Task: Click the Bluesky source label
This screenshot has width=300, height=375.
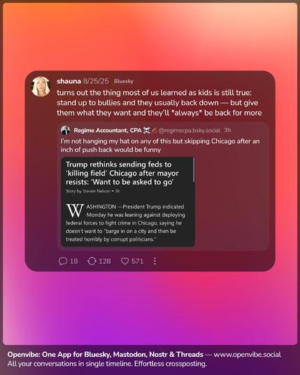Action: [x=124, y=81]
